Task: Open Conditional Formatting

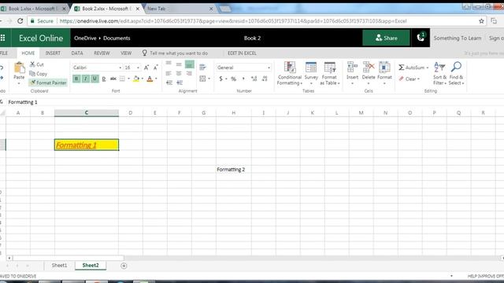Action: click(x=290, y=73)
